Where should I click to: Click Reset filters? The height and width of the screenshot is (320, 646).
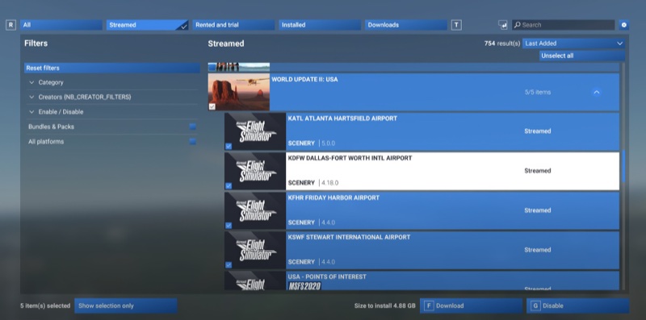[x=112, y=68]
